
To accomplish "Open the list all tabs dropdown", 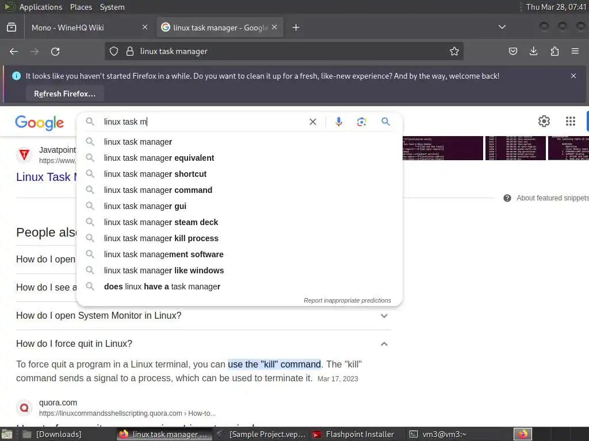I will (x=502, y=27).
